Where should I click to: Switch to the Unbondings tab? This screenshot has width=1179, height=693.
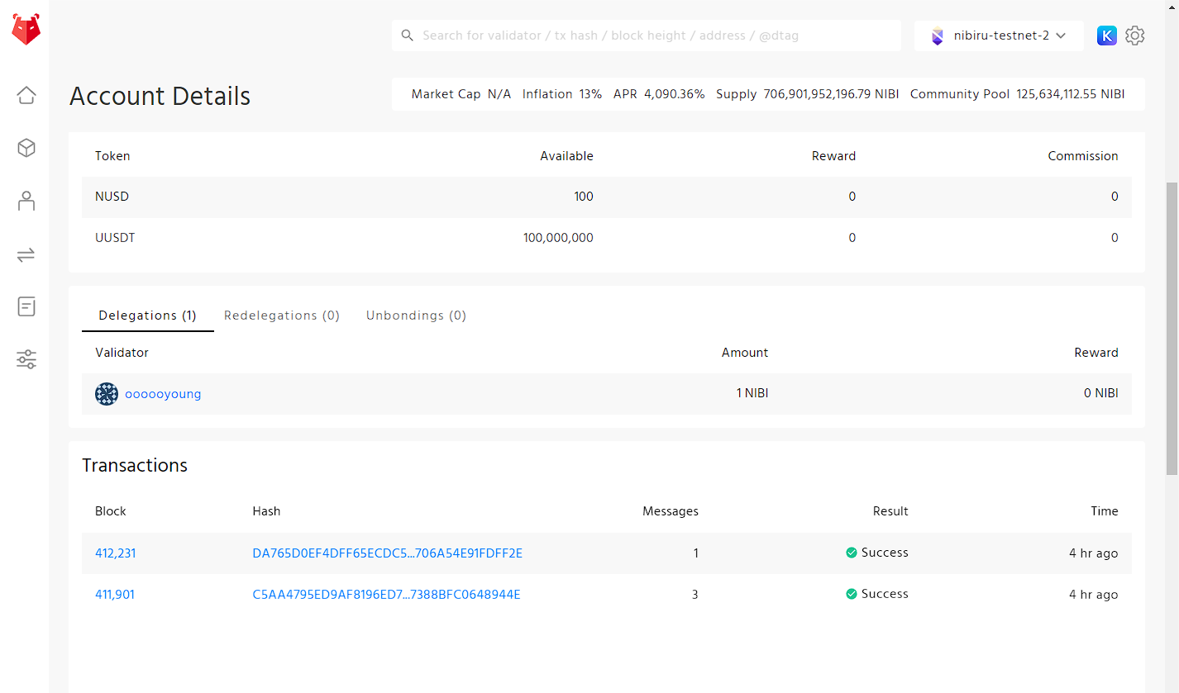click(416, 316)
